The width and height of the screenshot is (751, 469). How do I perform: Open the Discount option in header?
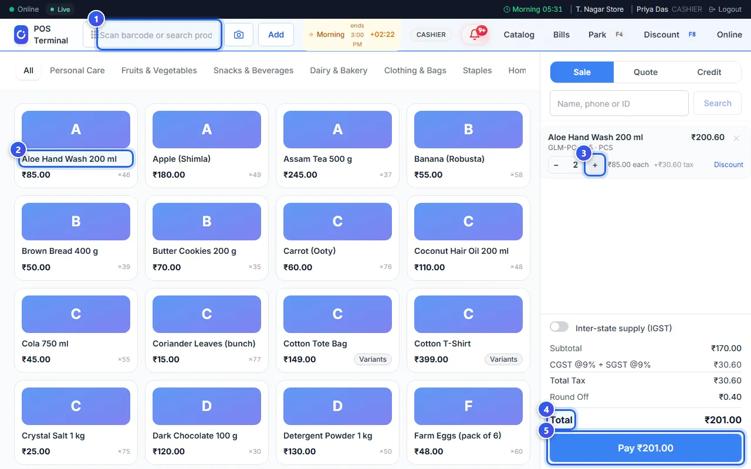[669, 35]
